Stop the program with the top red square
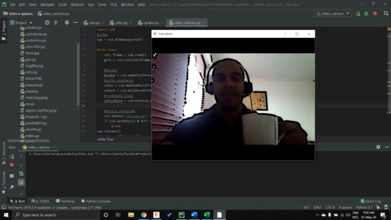This screenshot has width=391, height=220. [x=375, y=13]
